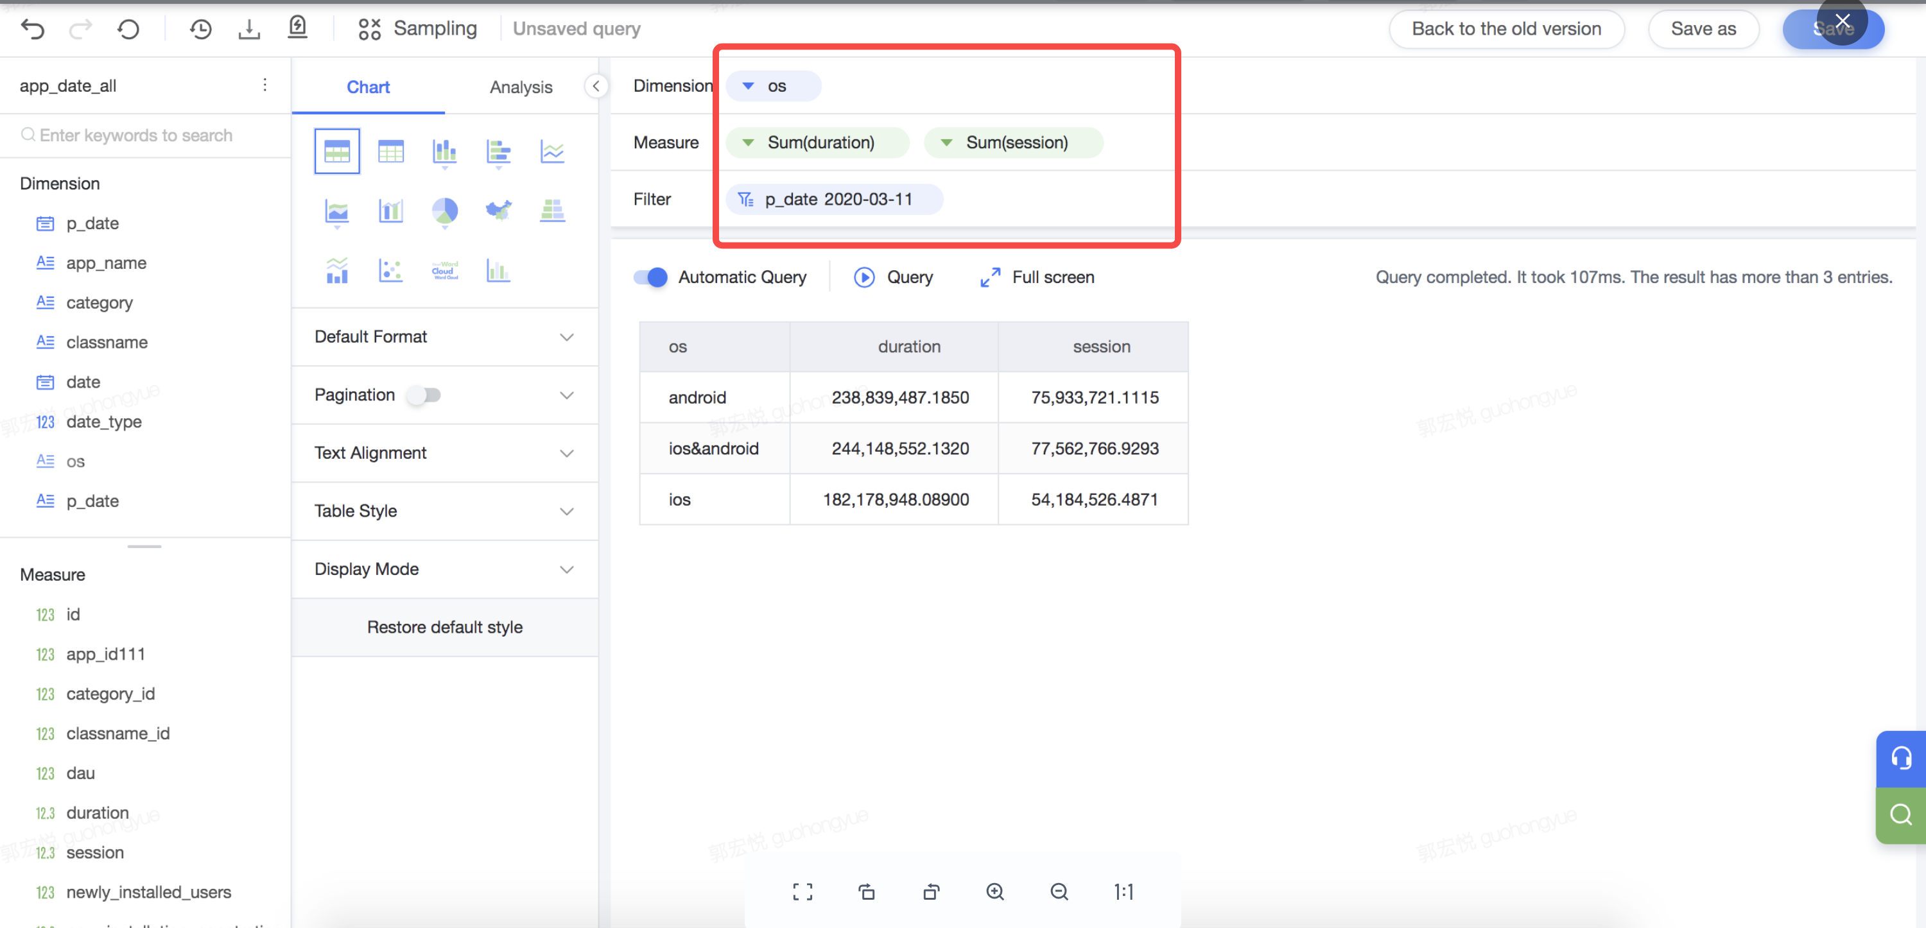
Task: Open the p_date 2020-03-11 filter pill
Action: [835, 200]
